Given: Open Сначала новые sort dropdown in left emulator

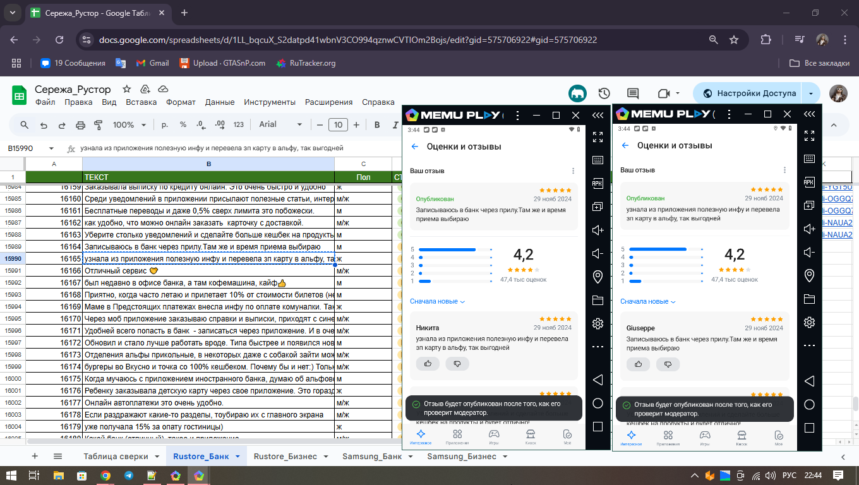Looking at the screenshot, I should [438, 301].
